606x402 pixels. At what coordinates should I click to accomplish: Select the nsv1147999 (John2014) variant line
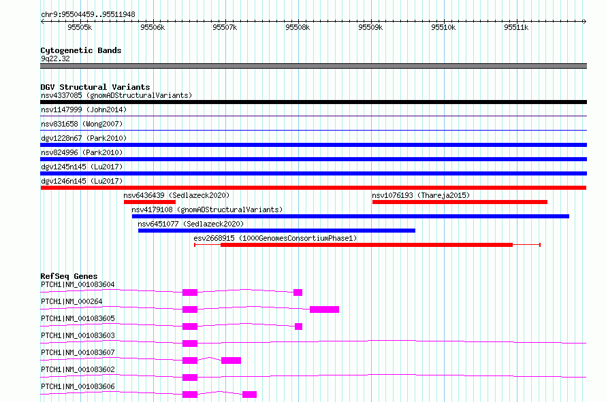(313, 116)
